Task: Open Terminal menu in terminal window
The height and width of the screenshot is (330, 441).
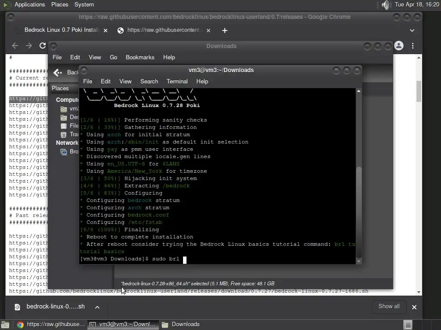Action: pos(177,81)
